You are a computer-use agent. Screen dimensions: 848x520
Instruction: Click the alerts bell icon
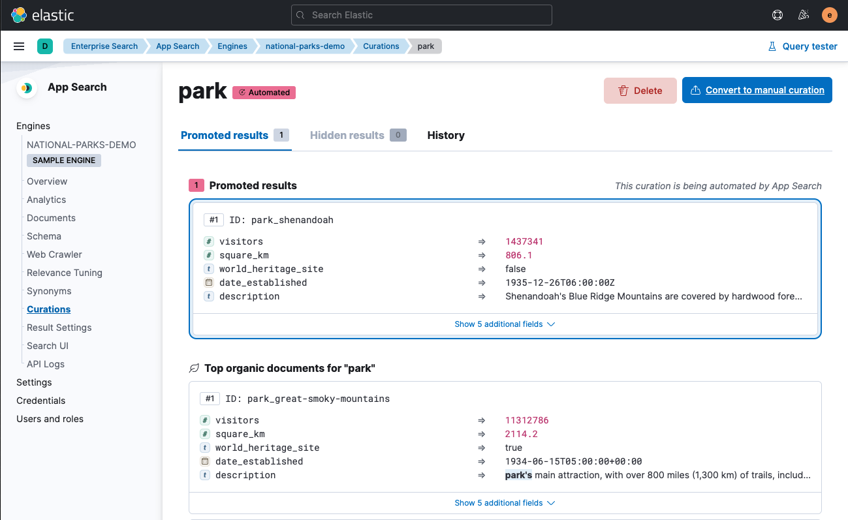coord(804,14)
